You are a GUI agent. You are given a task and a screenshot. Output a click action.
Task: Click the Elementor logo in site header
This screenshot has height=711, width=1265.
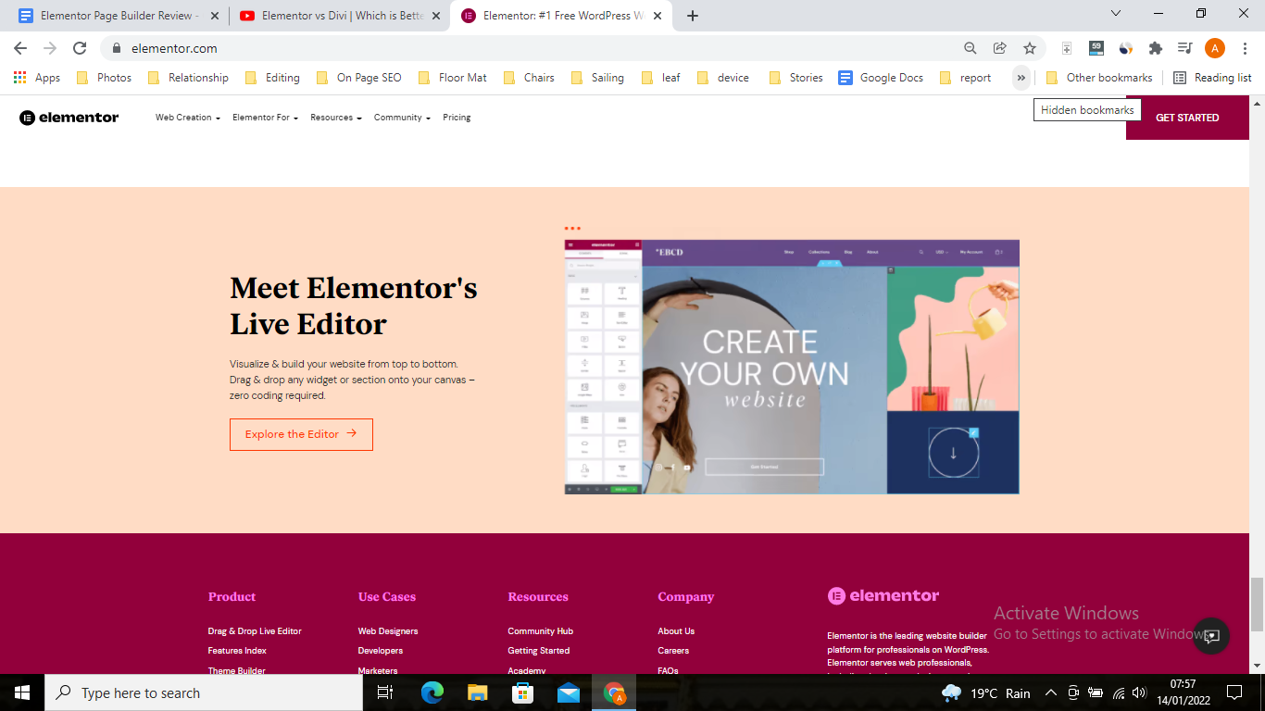69,118
